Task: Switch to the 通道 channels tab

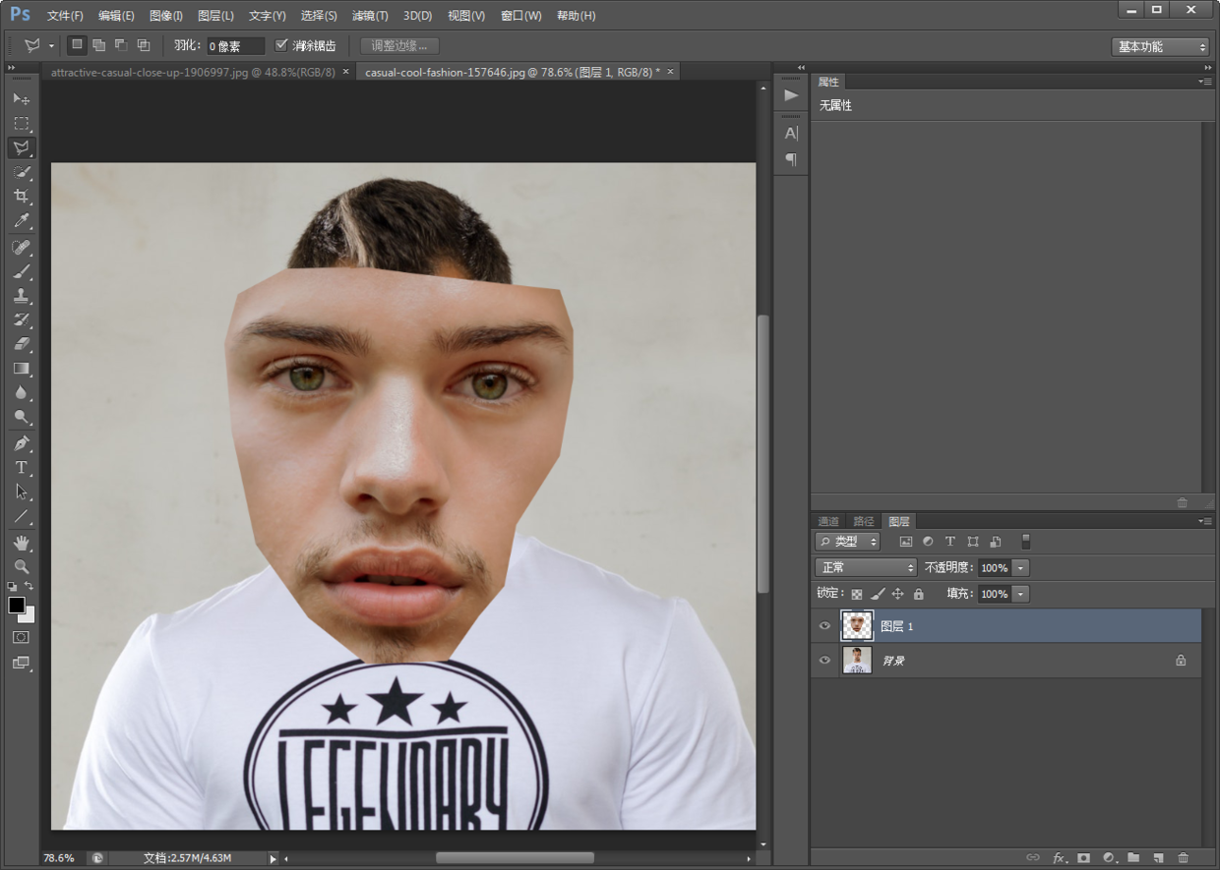Action: (x=828, y=521)
